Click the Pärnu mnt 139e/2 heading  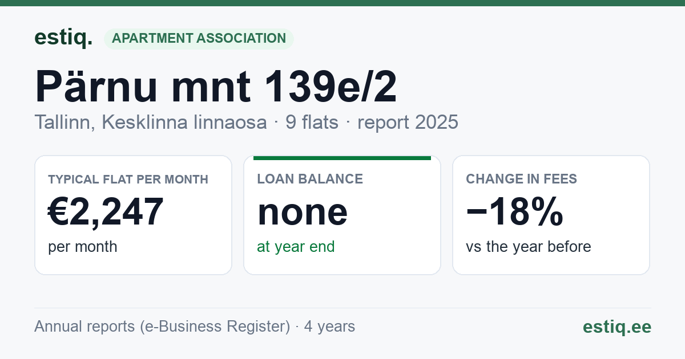coord(216,87)
